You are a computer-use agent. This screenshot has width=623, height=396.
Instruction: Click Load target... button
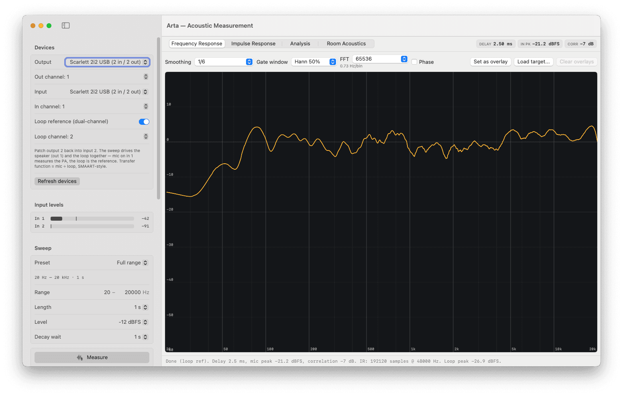(x=533, y=62)
